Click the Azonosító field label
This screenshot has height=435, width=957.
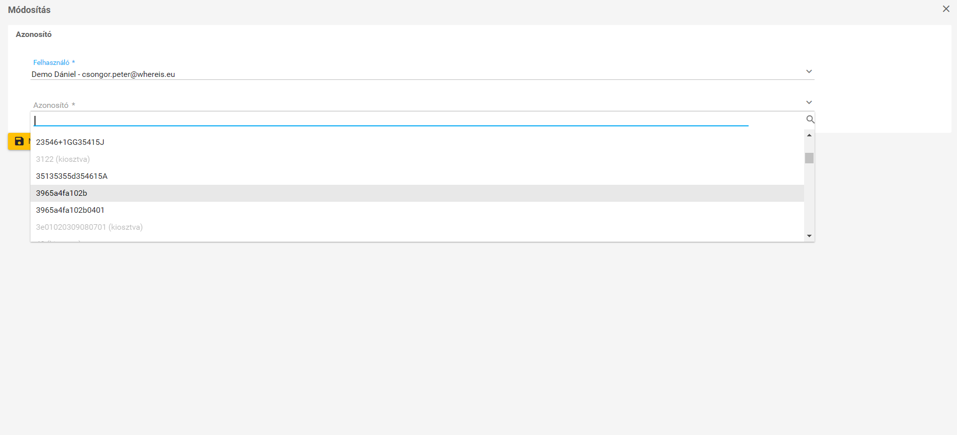[51, 105]
